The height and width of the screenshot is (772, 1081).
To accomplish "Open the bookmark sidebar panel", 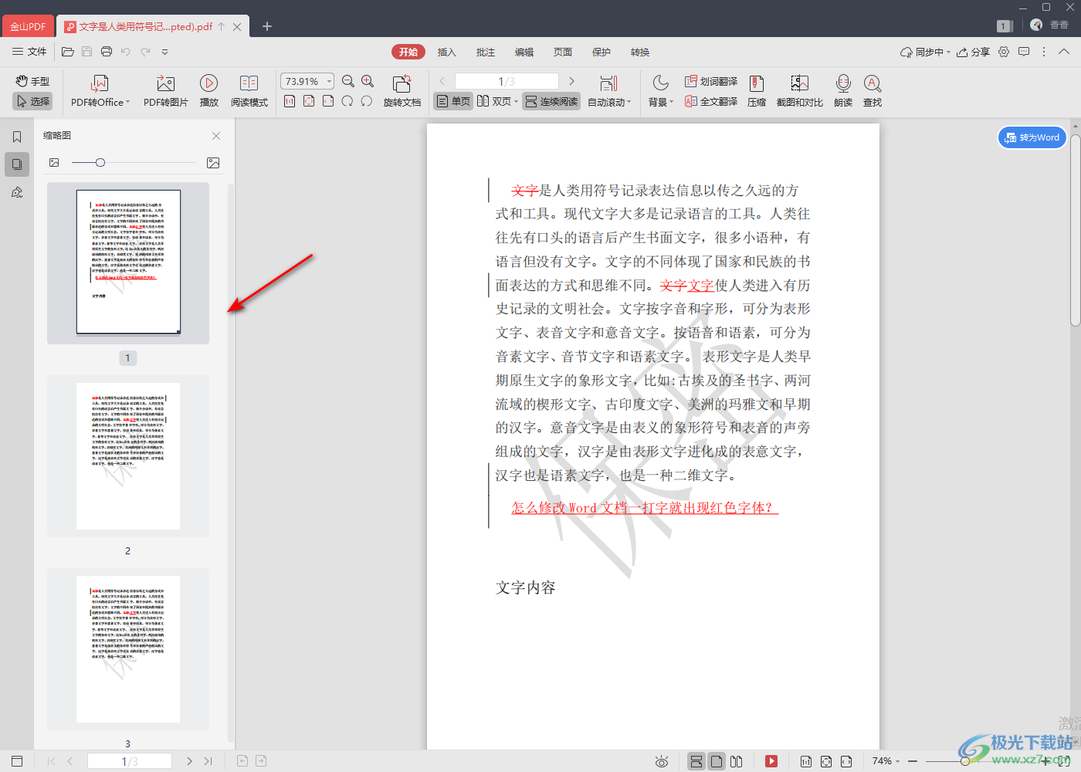I will 17,137.
